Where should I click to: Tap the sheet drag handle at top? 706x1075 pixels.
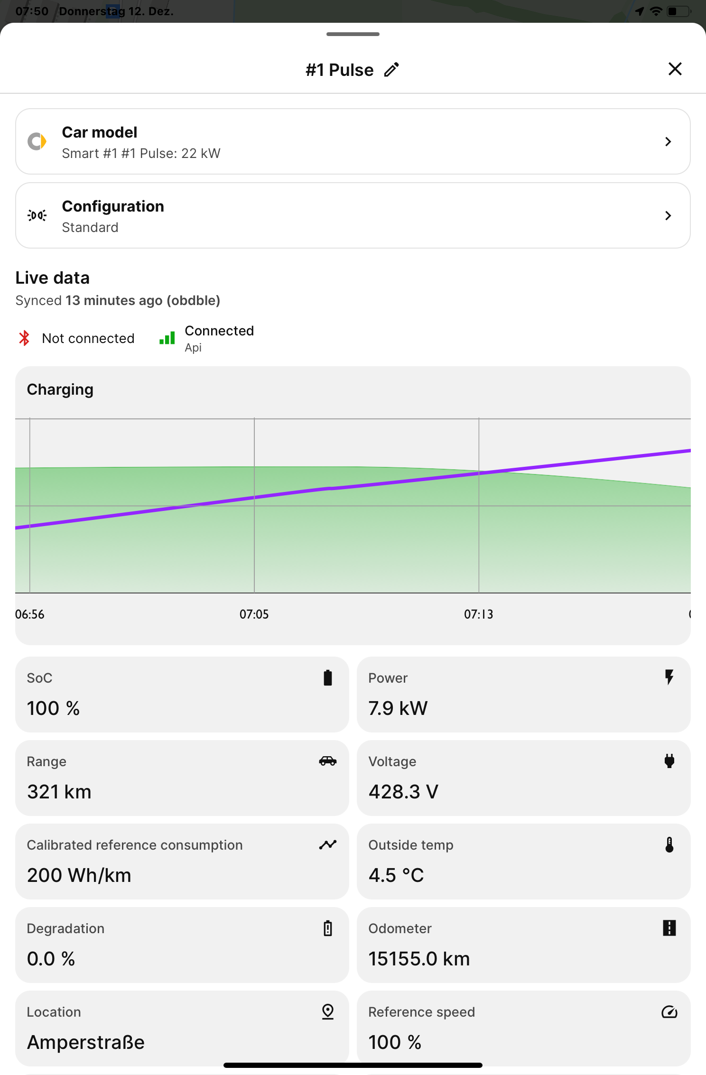pyautogui.click(x=353, y=34)
